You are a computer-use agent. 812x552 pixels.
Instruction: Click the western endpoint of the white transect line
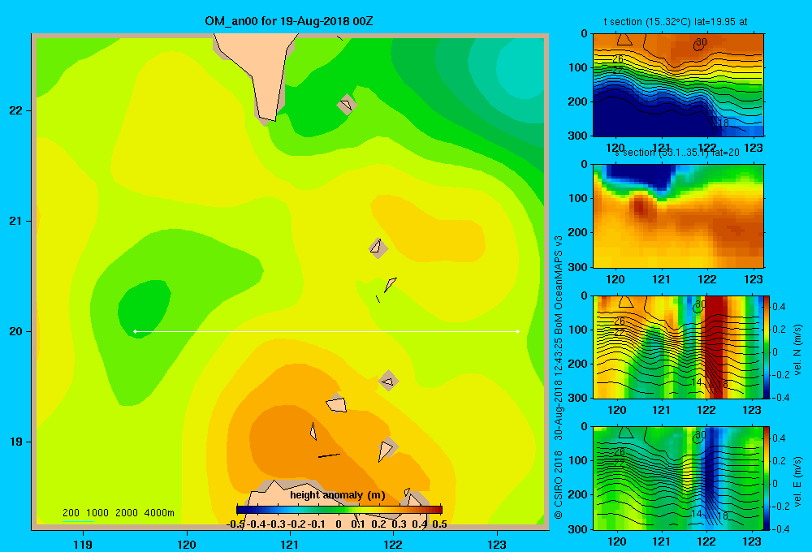coord(135,331)
